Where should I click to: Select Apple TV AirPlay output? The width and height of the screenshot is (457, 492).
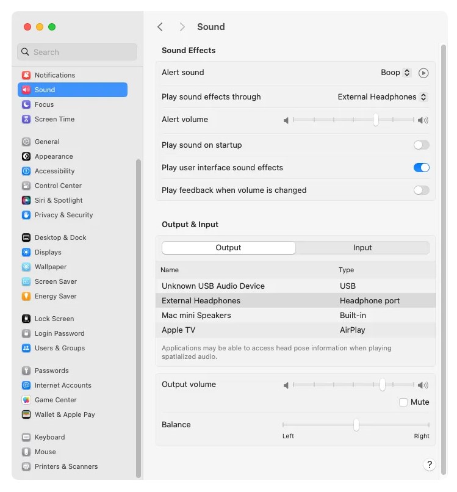[x=295, y=330]
